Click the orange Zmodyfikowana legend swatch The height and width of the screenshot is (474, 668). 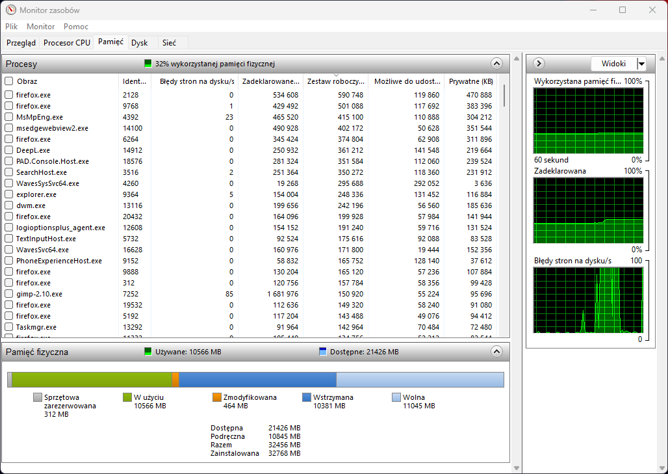[217, 397]
